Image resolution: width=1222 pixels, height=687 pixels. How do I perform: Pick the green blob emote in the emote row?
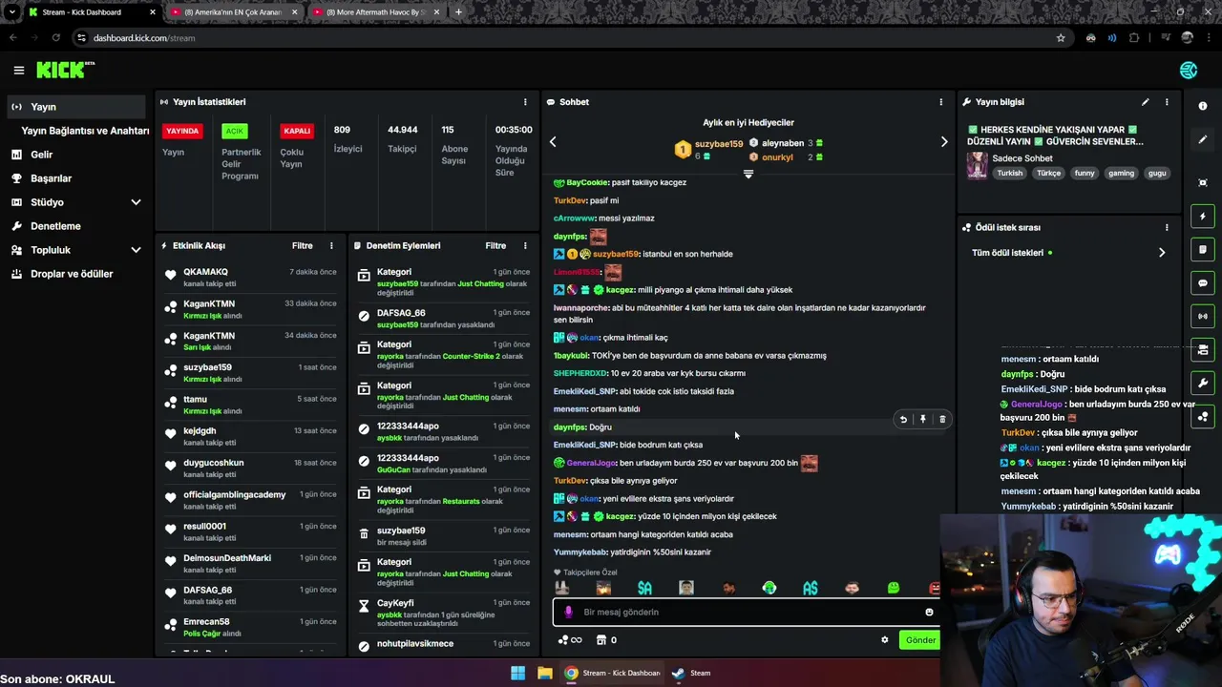point(894,588)
